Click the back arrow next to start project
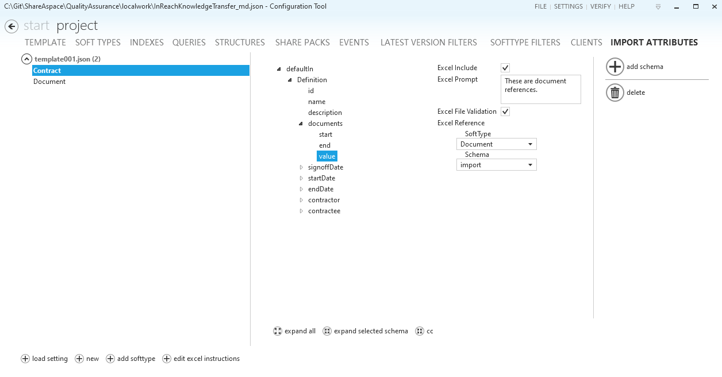Image resolution: width=722 pixels, height=377 pixels. pyautogui.click(x=11, y=26)
